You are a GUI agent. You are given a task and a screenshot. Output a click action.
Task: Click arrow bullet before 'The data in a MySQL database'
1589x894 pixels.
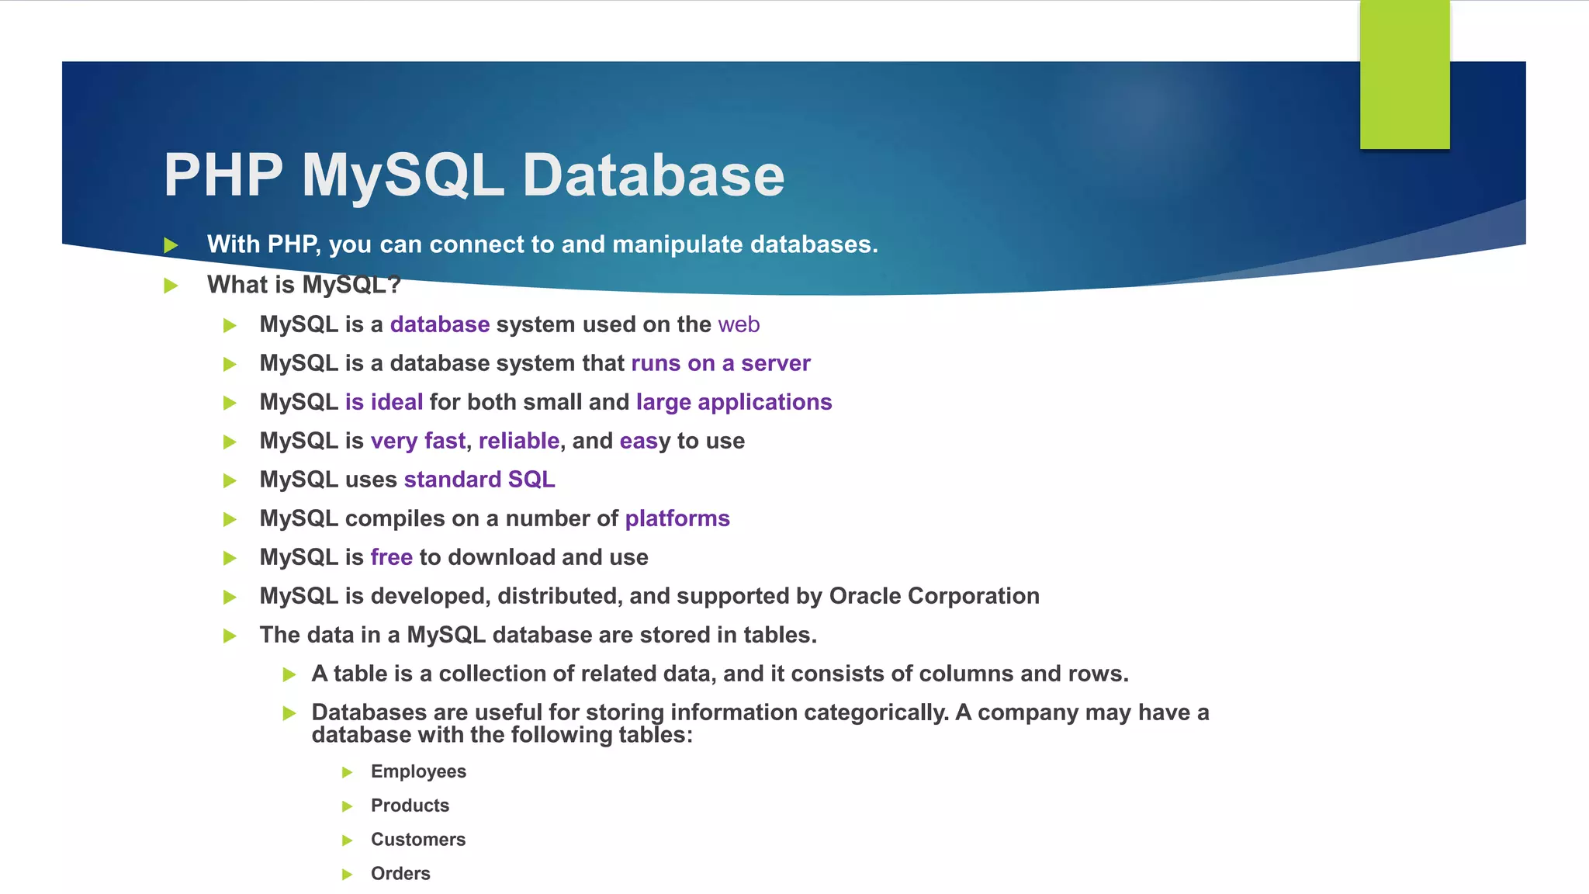tap(230, 636)
